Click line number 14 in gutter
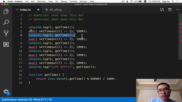This screenshot has width=182, height=102. coord(20,67)
